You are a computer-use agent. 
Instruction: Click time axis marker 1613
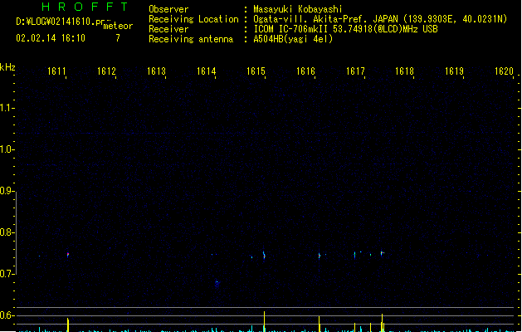click(156, 71)
